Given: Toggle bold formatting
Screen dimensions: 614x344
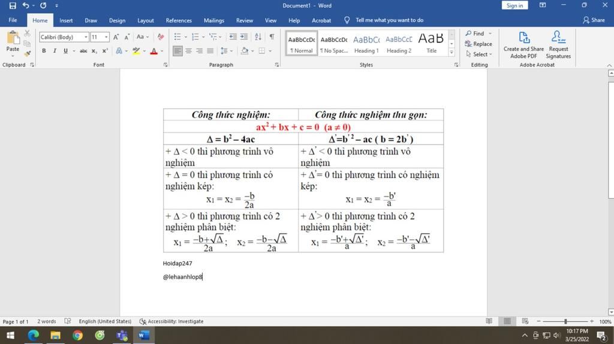Looking at the screenshot, I should coord(44,51).
